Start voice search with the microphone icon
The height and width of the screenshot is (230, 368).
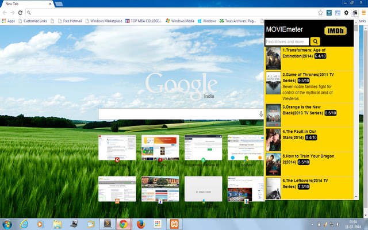[x=260, y=114]
